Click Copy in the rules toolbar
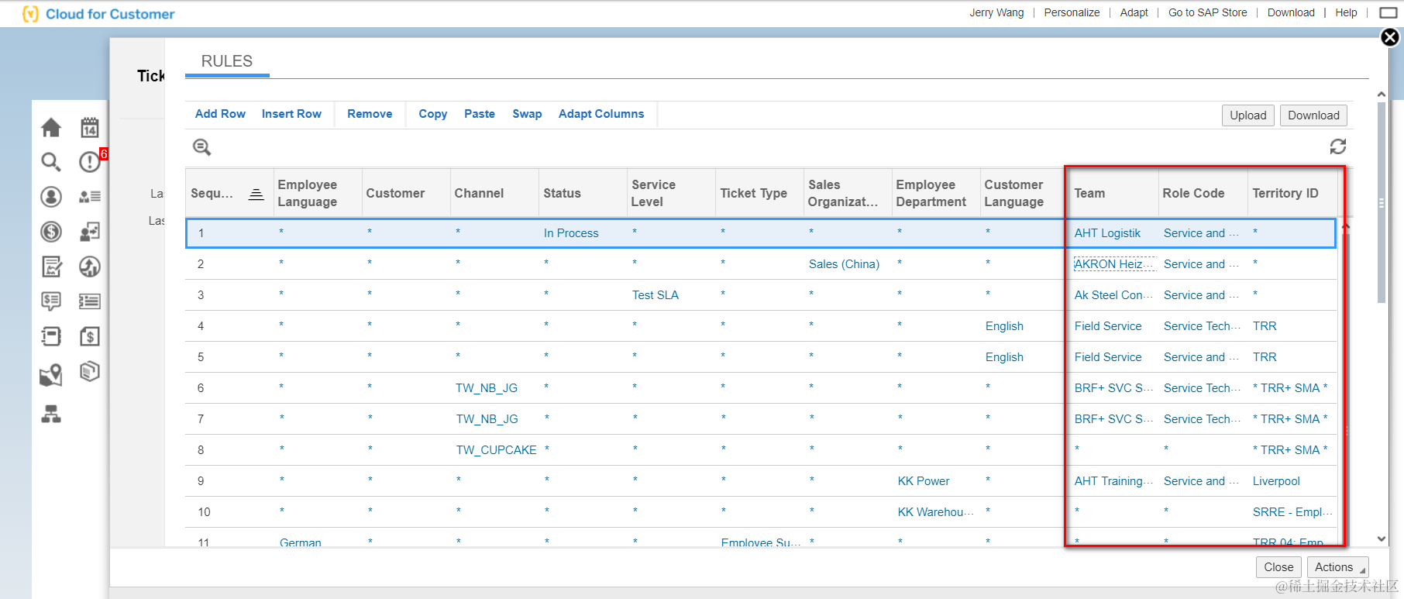The image size is (1404, 599). coord(433,114)
